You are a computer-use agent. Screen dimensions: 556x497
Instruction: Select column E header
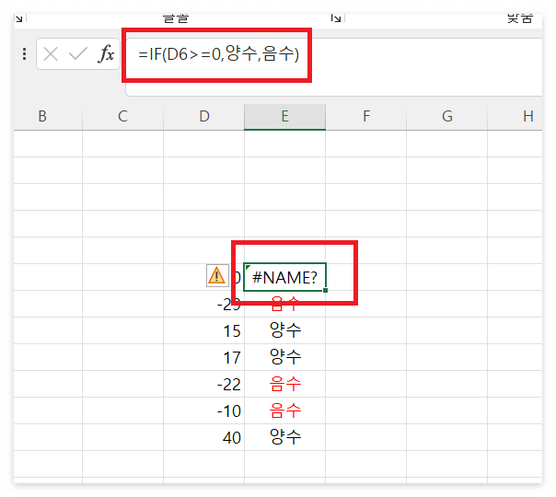[x=284, y=117]
